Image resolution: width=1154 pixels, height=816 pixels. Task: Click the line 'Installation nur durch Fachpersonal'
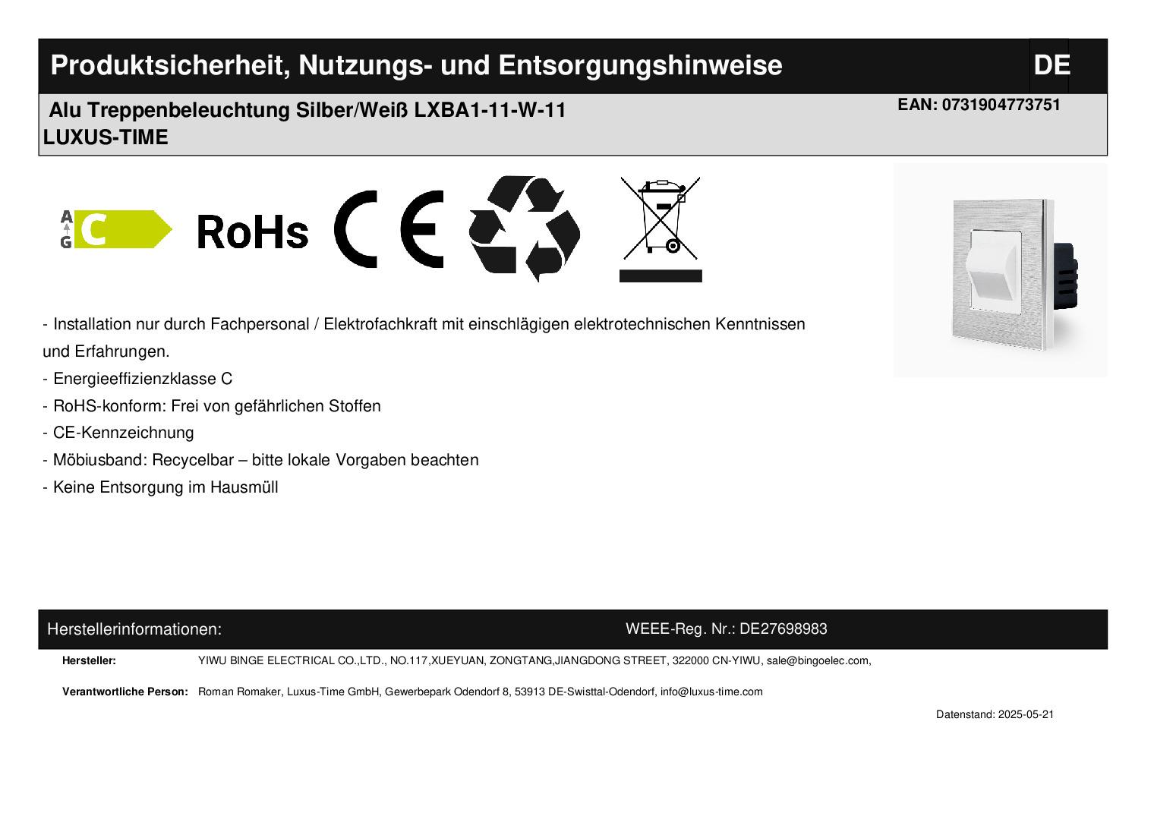(424, 324)
